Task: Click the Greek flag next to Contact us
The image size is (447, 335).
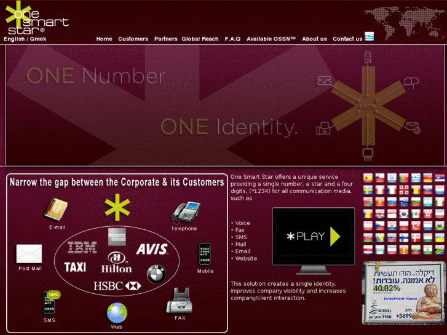Action: click(369, 36)
